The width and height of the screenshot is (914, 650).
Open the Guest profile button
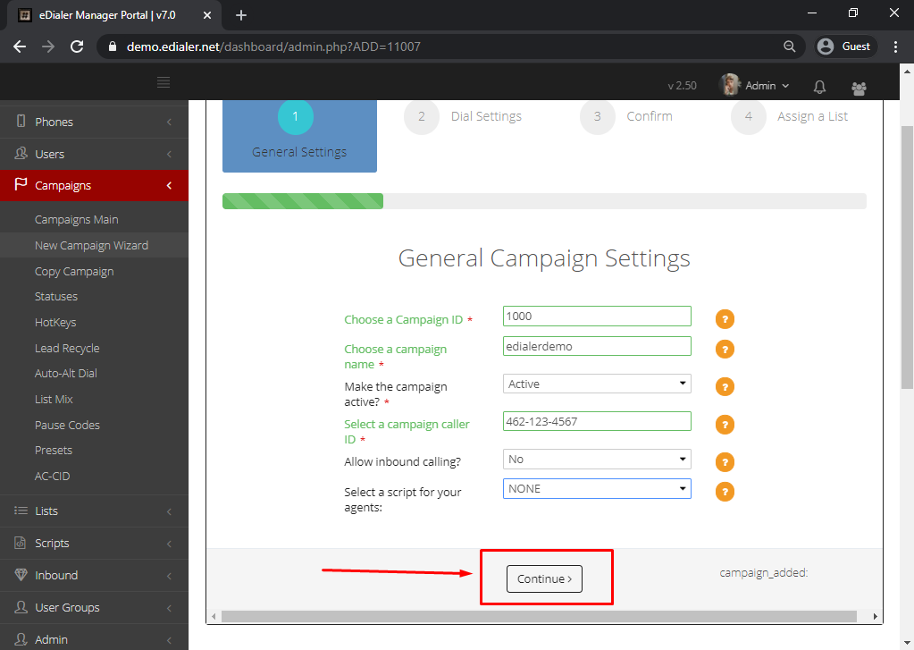tap(843, 46)
